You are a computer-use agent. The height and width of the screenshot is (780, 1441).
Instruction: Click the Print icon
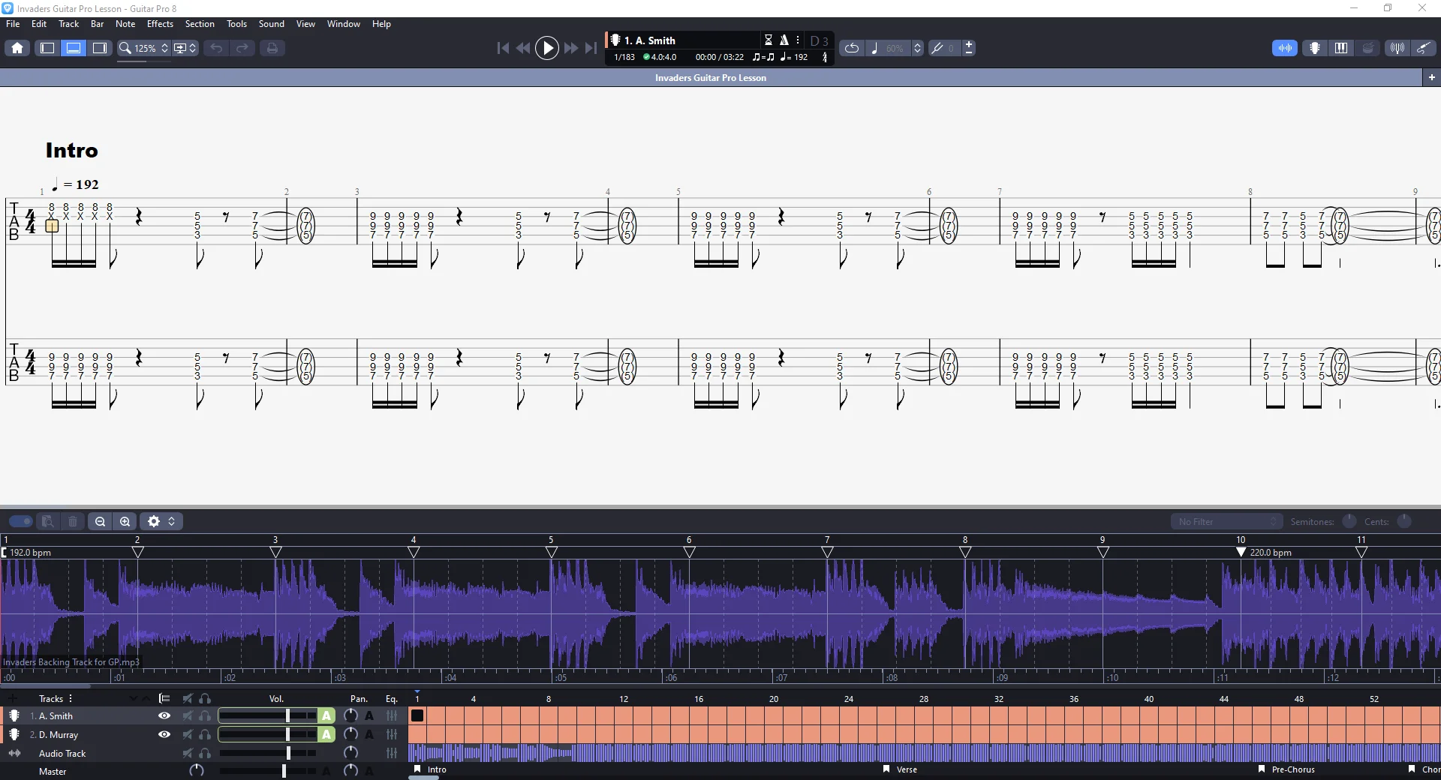[272, 48]
